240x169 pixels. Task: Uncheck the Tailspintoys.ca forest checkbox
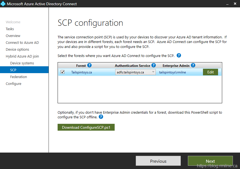[x=63, y=72]
